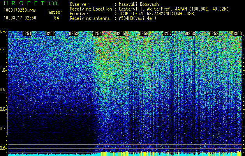Click the HROFFT 1.0.0 title text
Image resolution: width=245 pixels, height=156 pixels.
pyautogui.click(x=30, y=3)
